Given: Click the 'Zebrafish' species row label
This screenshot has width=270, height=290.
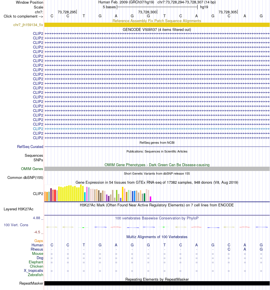Looking at the screenshot, I should pos(36,275).
